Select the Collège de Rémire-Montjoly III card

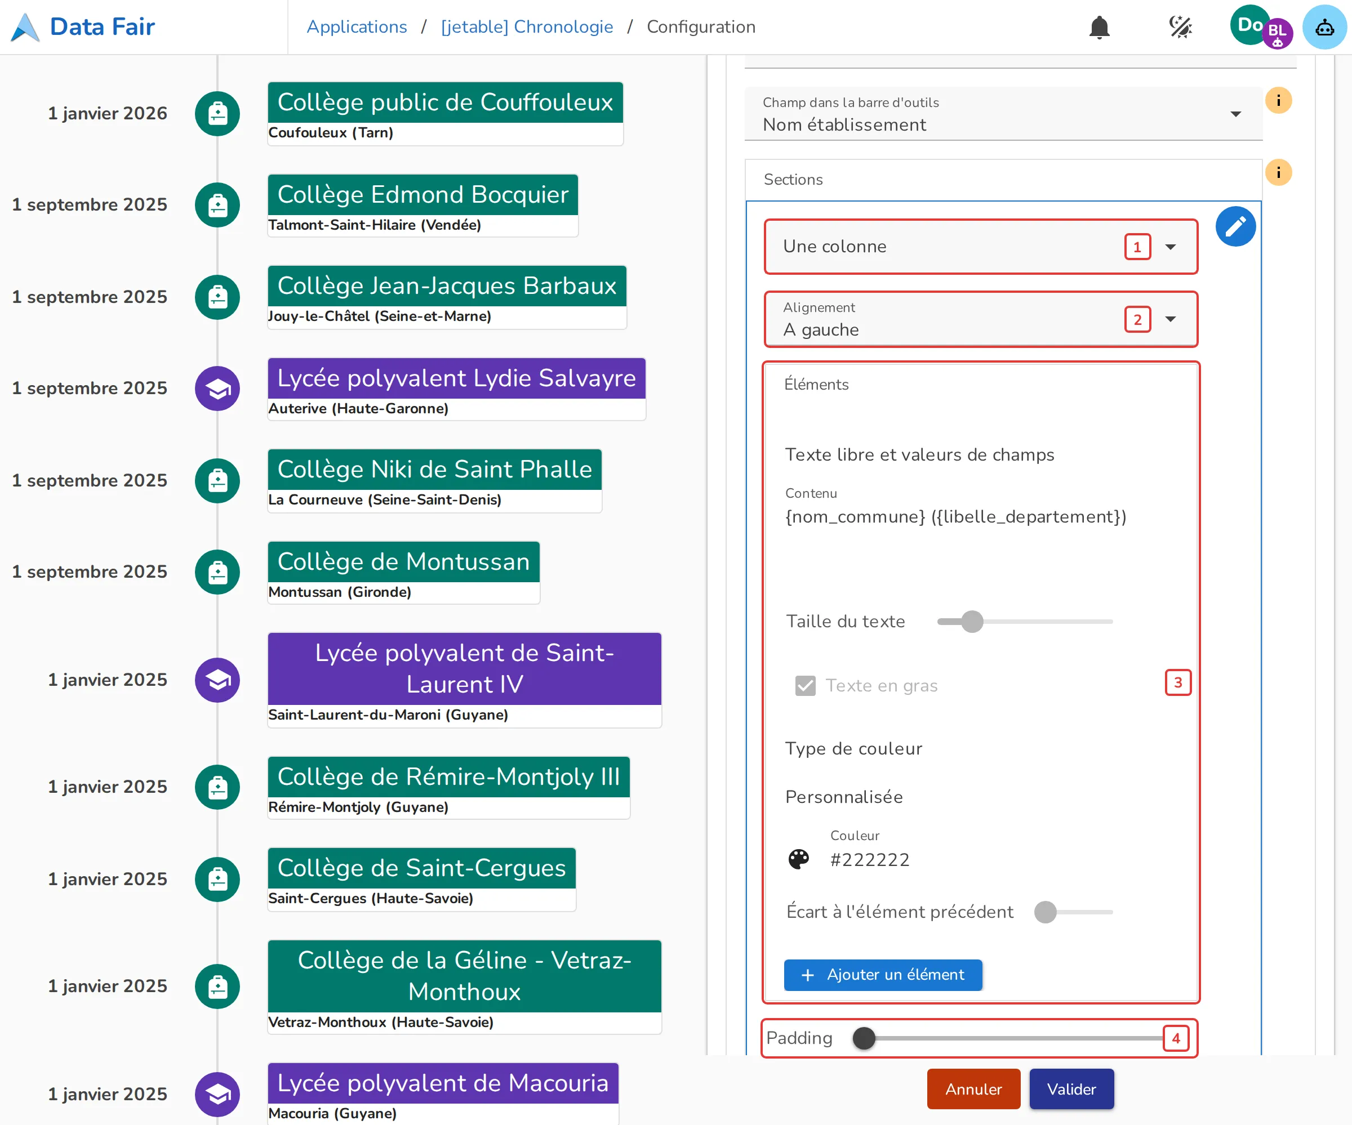click(449, 788)
